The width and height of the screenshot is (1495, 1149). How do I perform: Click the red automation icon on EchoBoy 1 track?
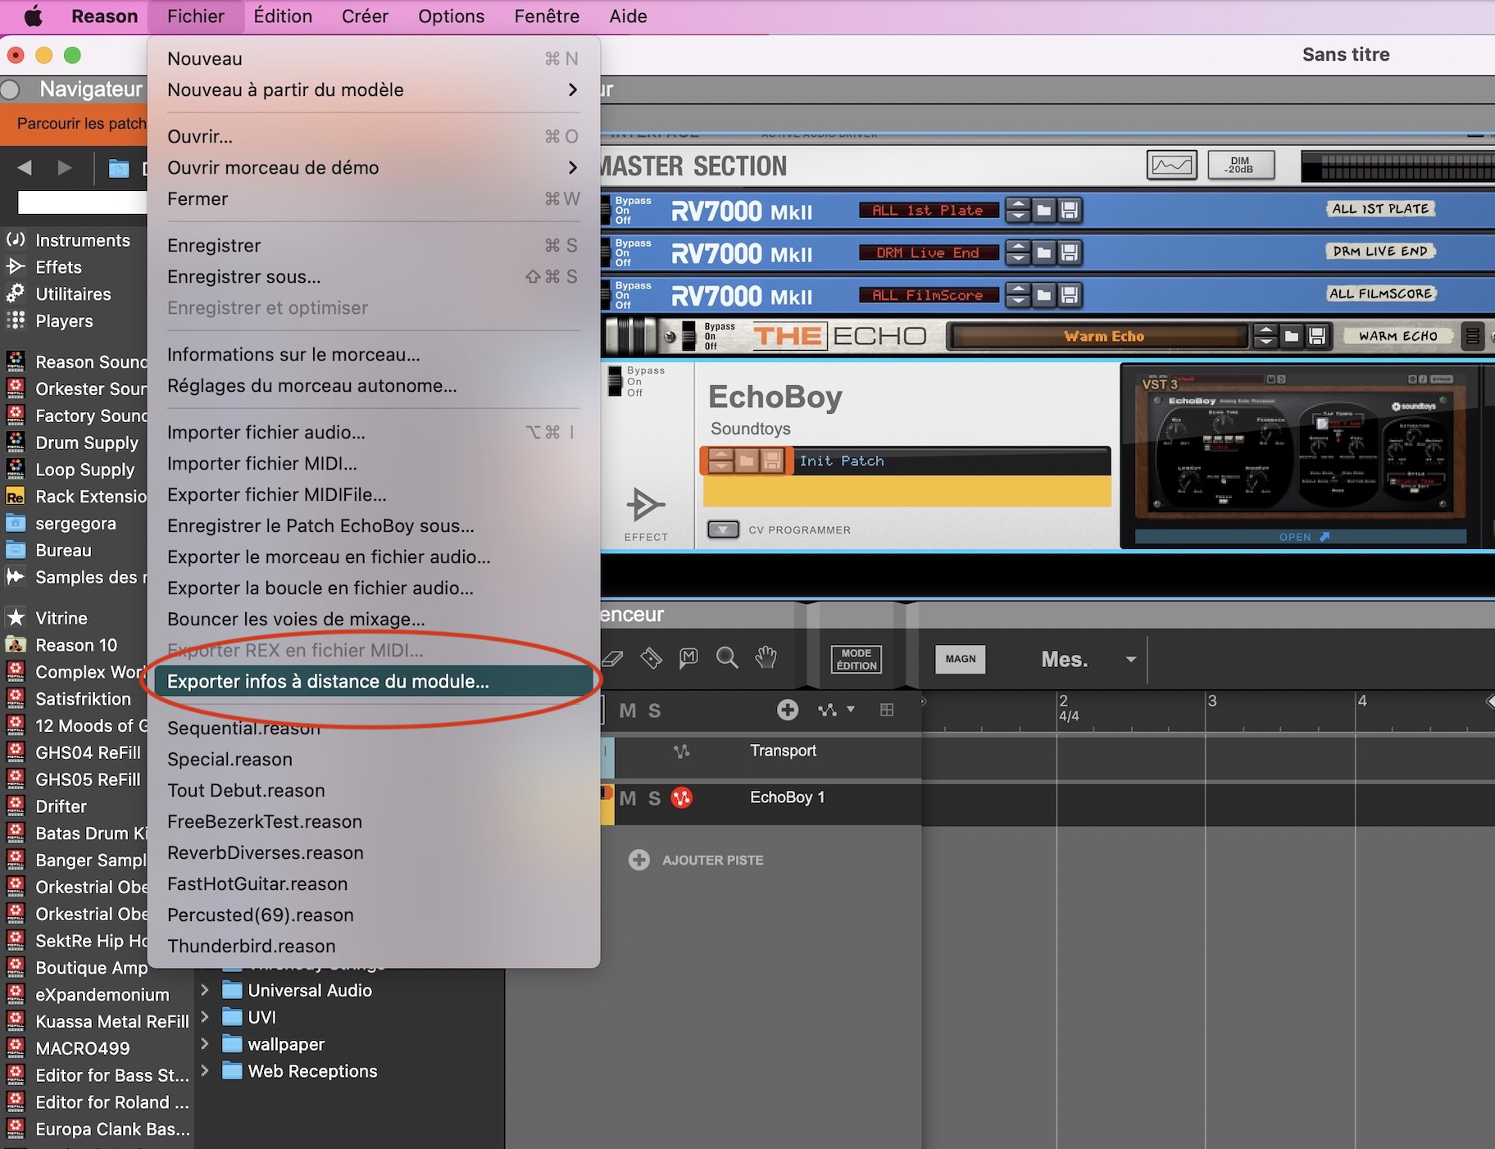(x=682, y=797)
